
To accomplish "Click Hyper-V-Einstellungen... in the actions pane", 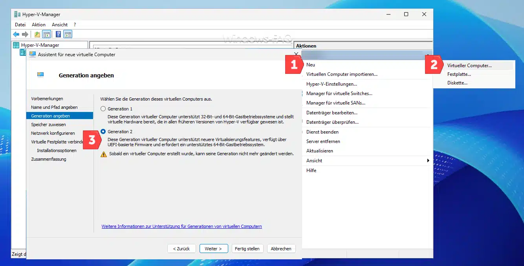I will click(x=332, y=84).
